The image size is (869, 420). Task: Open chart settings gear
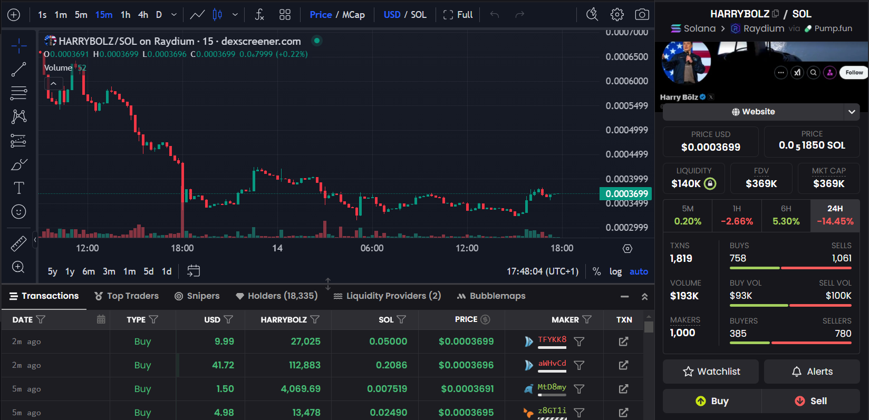coord(617,15)
